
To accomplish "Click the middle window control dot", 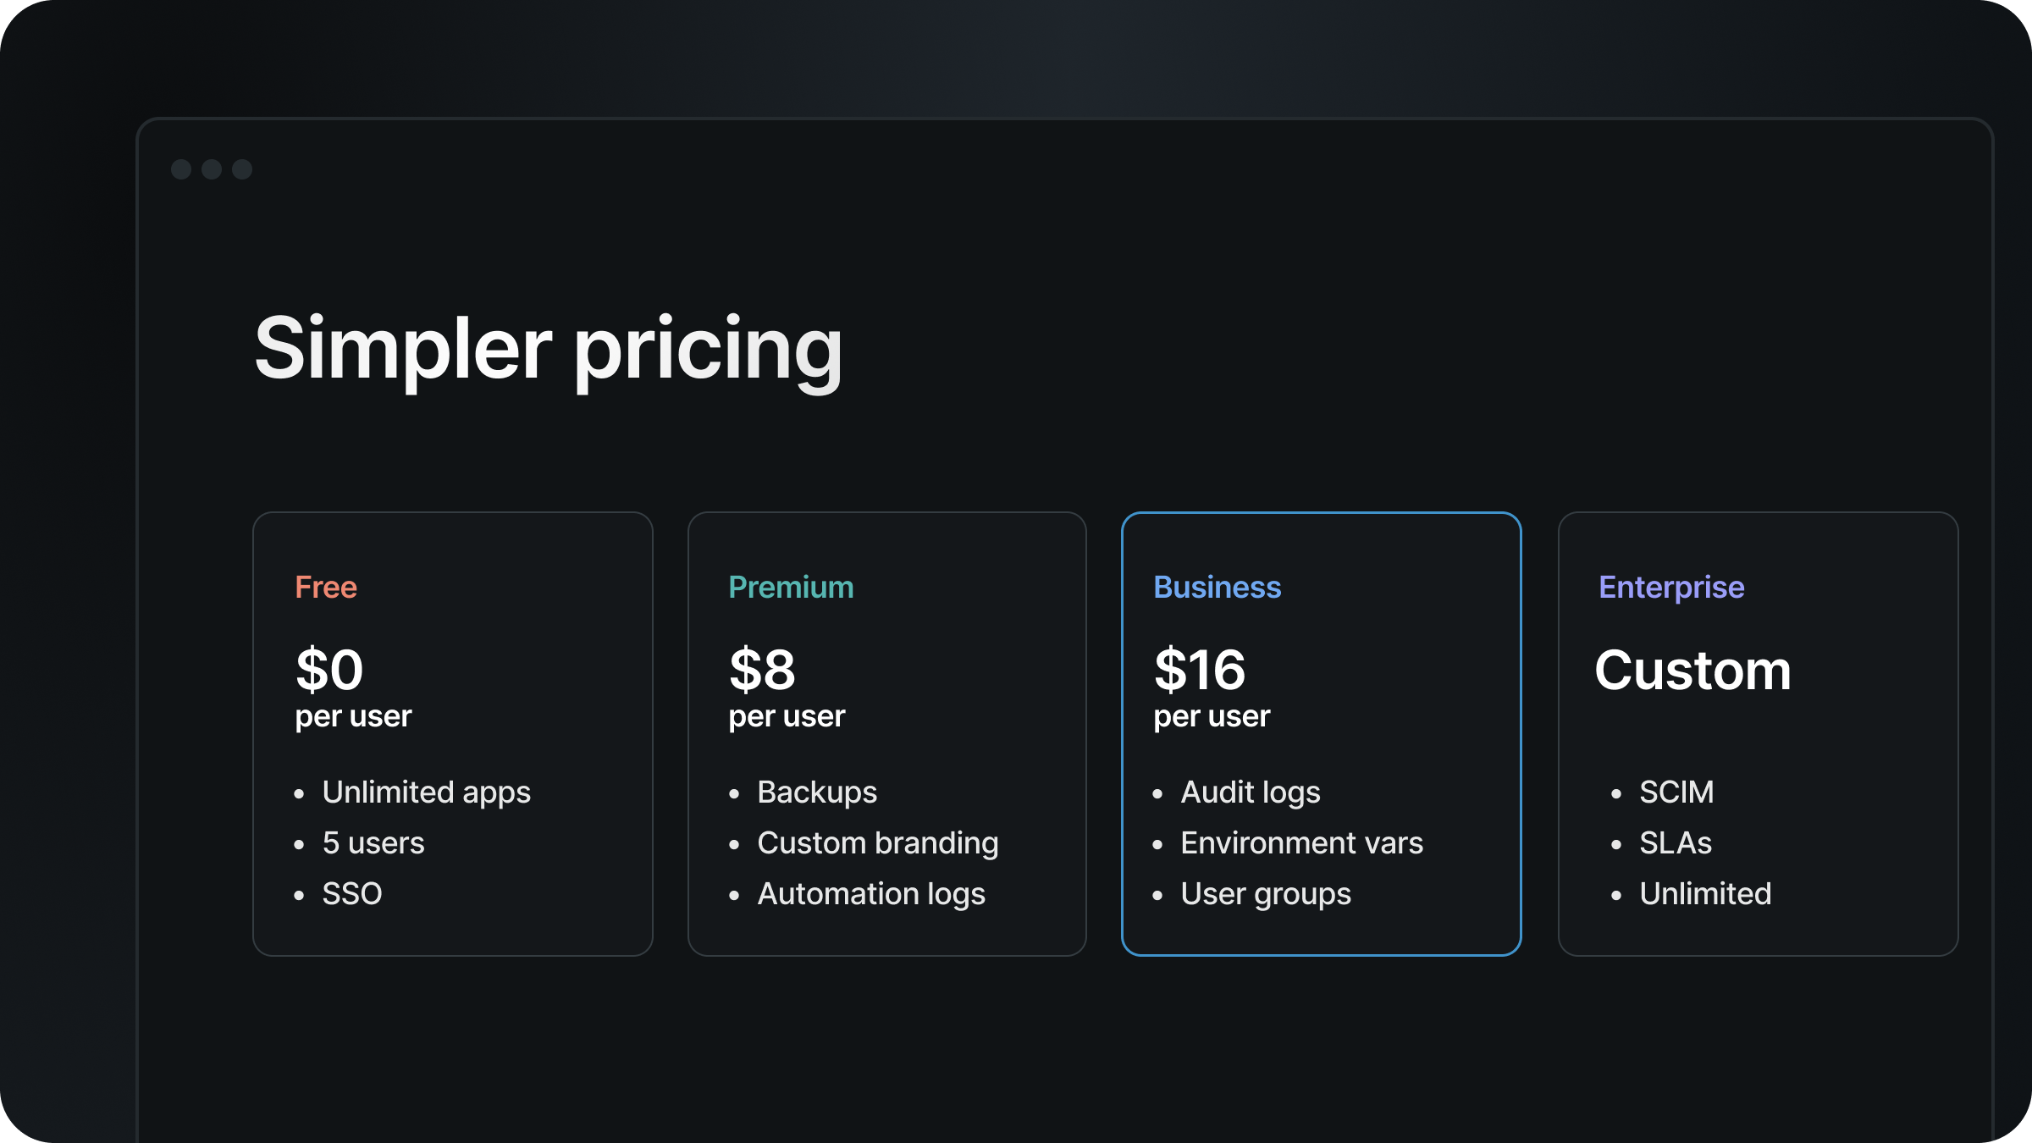I will coord(213,168).
